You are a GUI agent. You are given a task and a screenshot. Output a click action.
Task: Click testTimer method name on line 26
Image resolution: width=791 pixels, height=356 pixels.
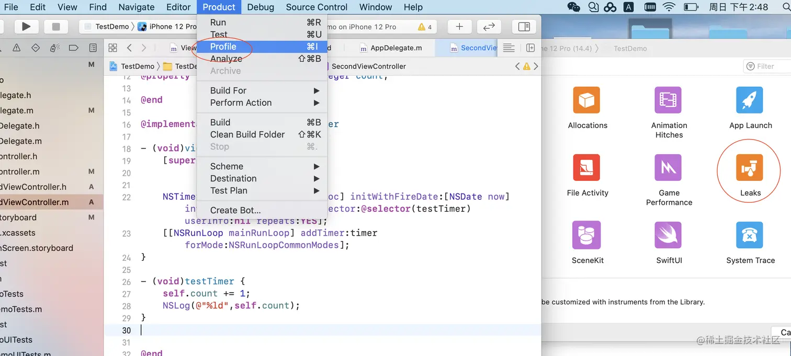[x=209, y=281]
